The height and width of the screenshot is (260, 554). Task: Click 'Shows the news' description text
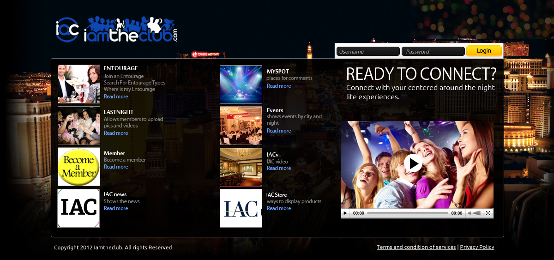(122, 201)
